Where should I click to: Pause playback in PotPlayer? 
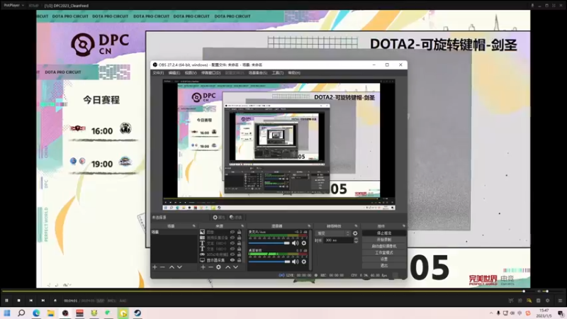click(x=6, y=301)
